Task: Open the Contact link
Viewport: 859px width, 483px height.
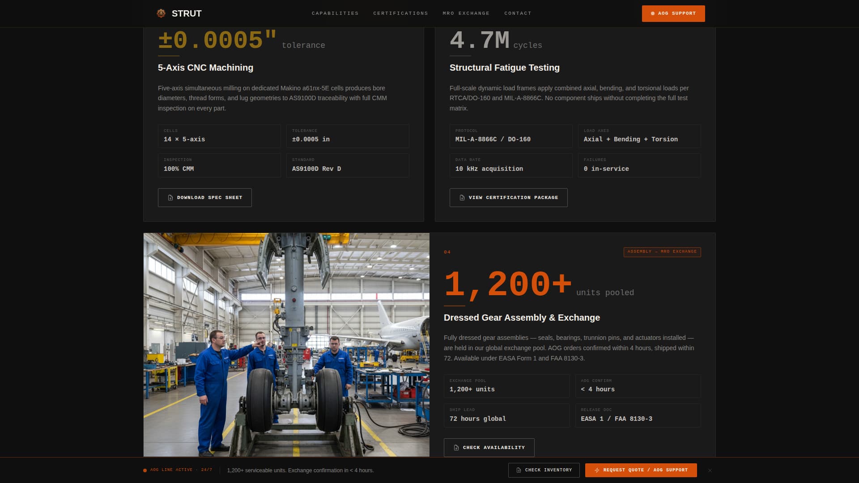Action: coord(518,13)
